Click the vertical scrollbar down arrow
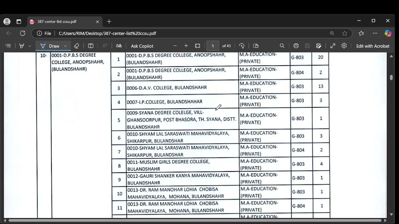The width and height of the screenshot is (399, 224). coord(392,214)
